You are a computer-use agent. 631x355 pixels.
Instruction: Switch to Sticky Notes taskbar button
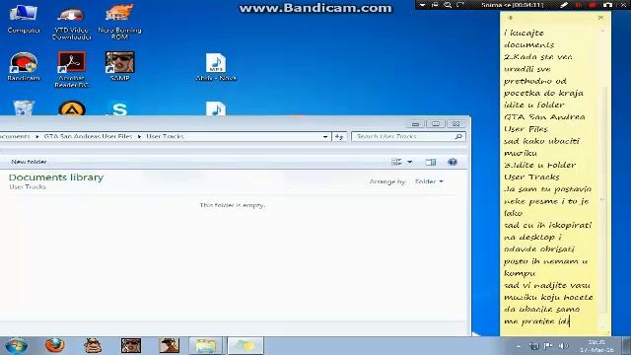(245, 346)
